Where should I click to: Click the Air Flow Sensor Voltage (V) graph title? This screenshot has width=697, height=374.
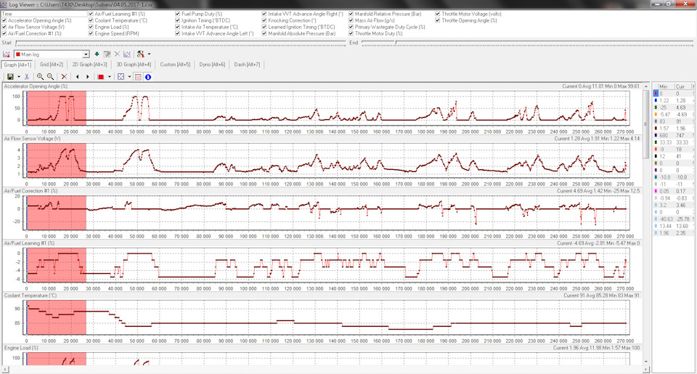click(33, 139)
